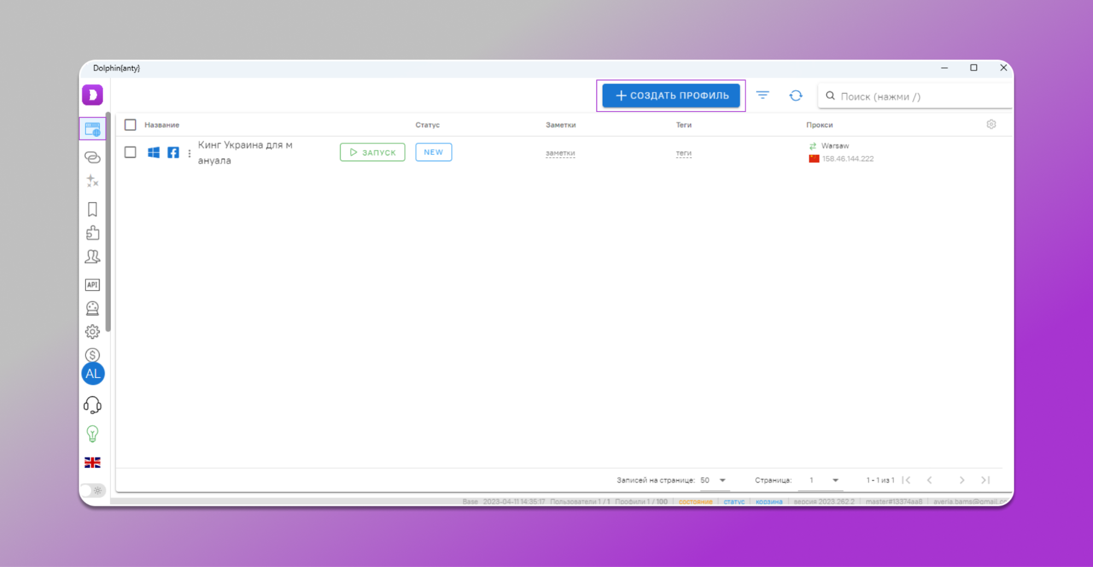Open the proxies link icon in sidebar
Screen dimensions: 1093x567
tap(92, 157)
